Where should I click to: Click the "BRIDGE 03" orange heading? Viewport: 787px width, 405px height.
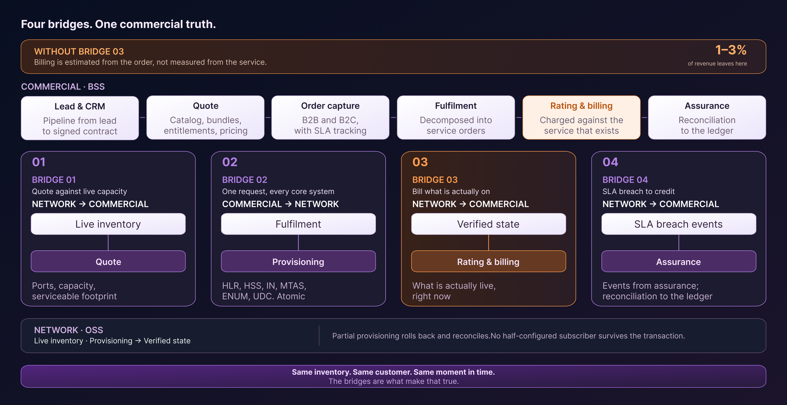[x=435, y=180]
